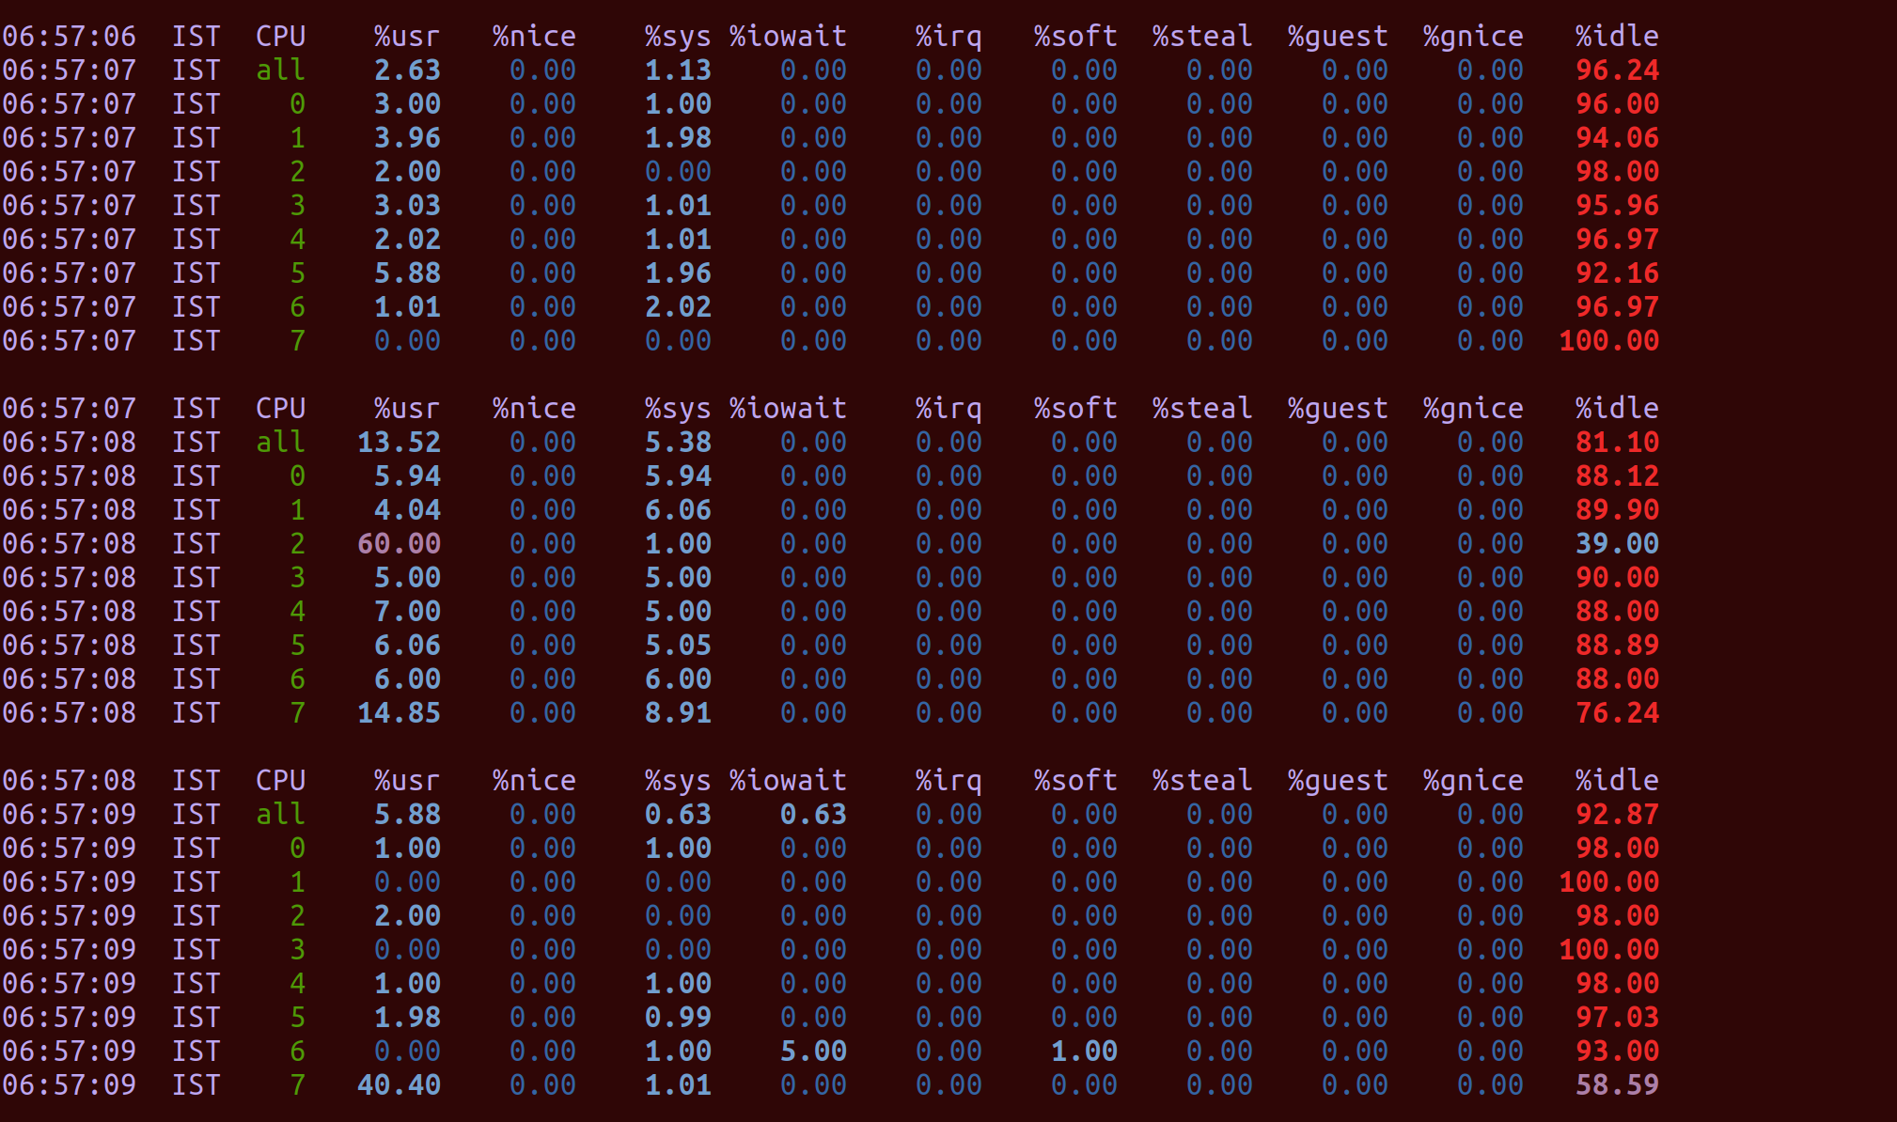Click the %gnice header in third block
This screenshot has width=1897, height=1122.
pyautogui.click(x=1473, y=781)
